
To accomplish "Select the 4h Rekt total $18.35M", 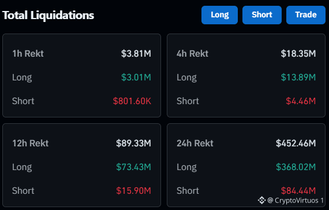I will 298,54.
